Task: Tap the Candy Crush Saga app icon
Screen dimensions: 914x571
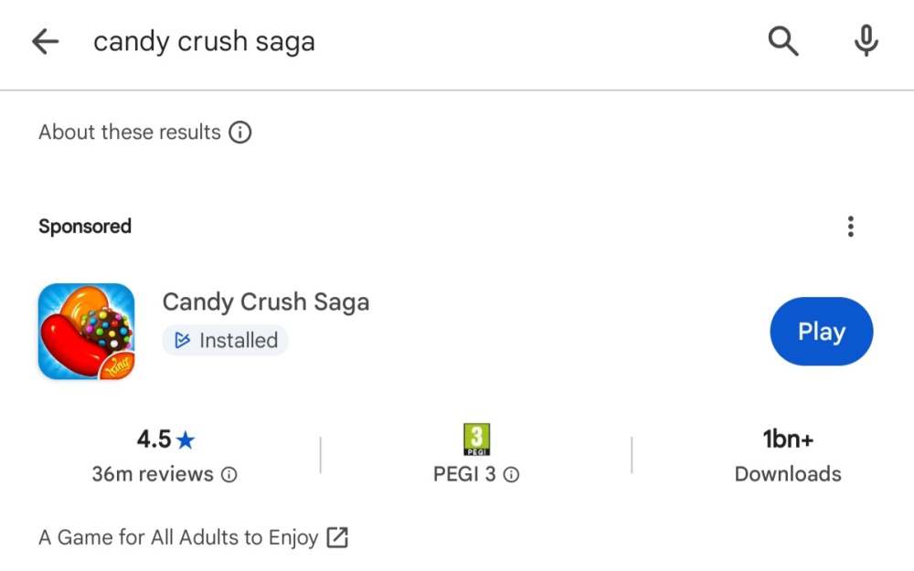Action: tap(87, 332)
